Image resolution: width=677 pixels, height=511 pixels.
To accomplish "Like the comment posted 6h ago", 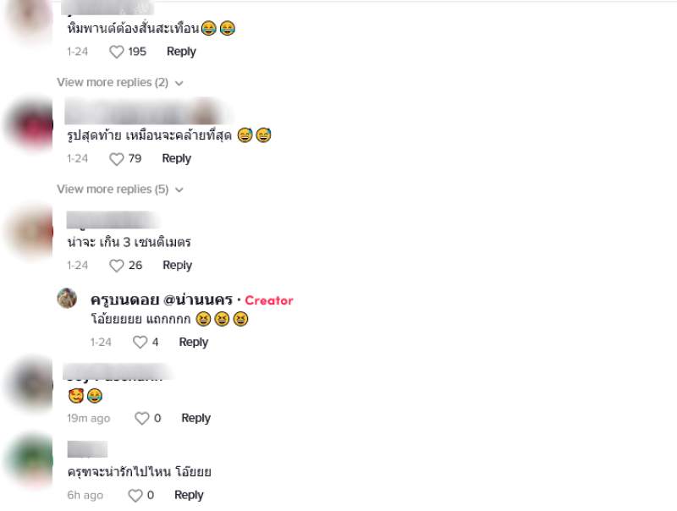I will pos(135,495).
